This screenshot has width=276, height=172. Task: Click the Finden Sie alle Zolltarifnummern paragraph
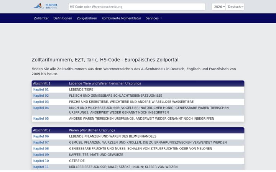(134, 71)
